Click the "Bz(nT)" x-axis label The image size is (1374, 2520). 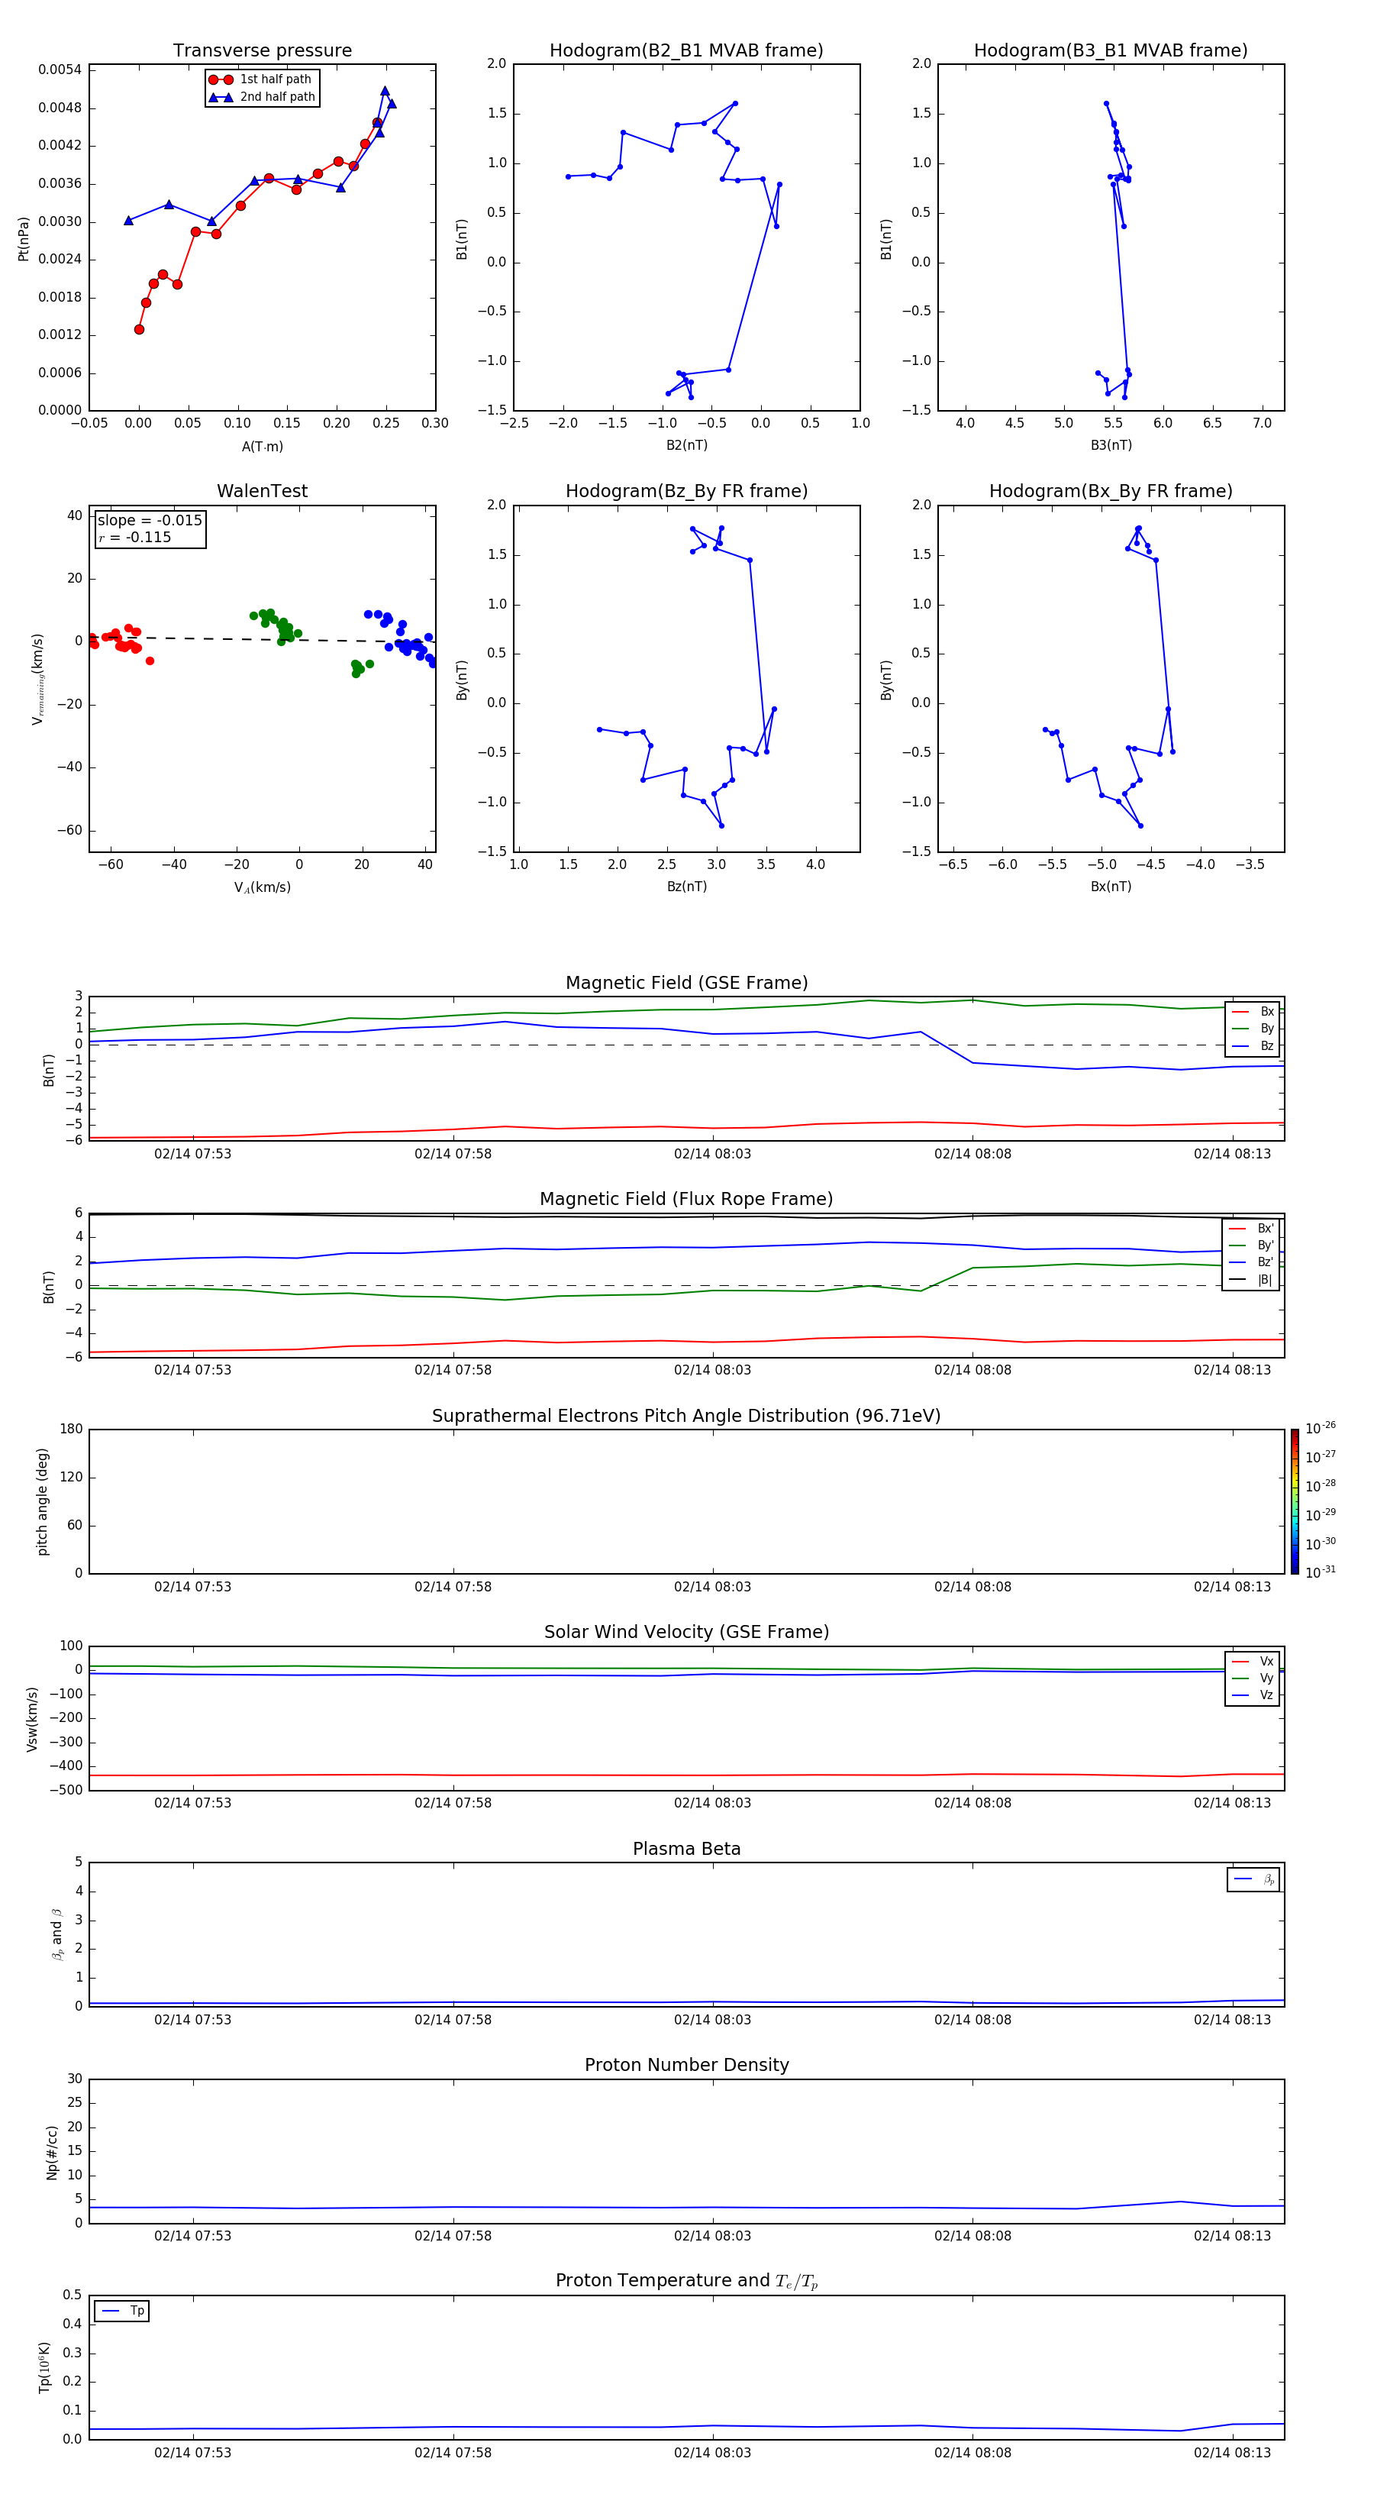coord(686,887)
